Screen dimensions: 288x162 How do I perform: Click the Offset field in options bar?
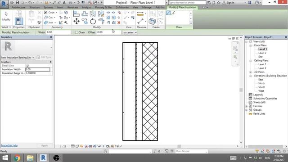pos(108,32)
